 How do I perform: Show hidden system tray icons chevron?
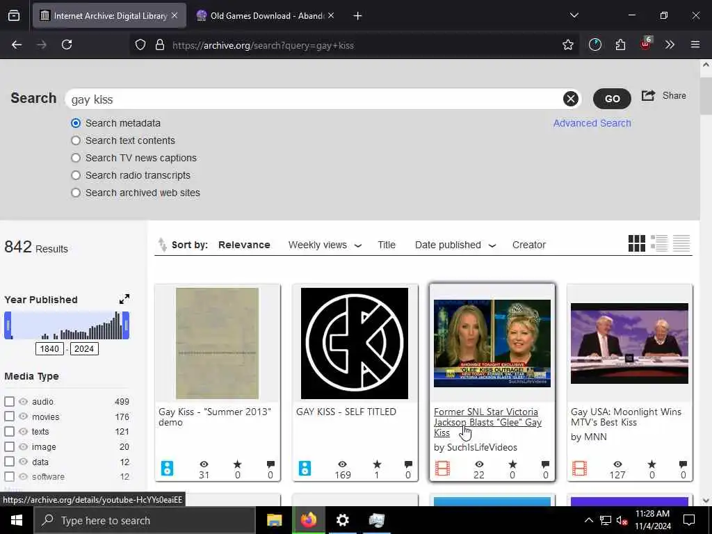(588, 520)
